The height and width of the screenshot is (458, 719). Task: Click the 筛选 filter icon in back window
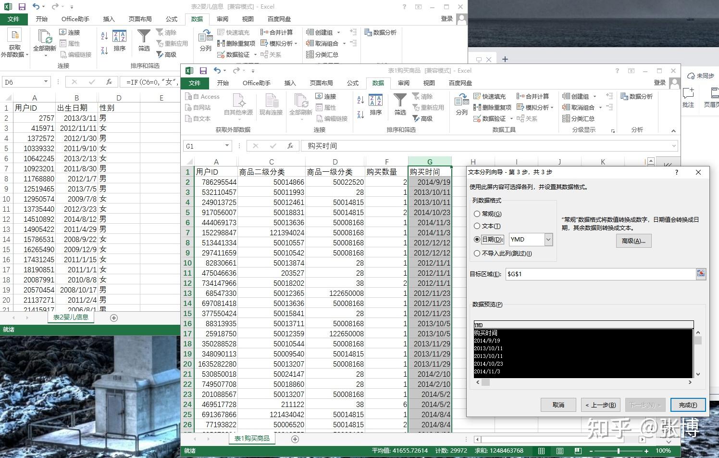144,40
